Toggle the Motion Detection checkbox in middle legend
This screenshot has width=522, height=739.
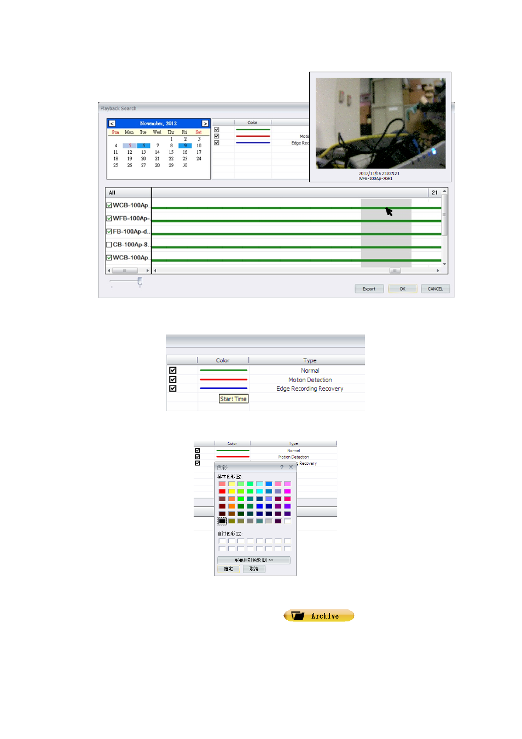point(173,380)
